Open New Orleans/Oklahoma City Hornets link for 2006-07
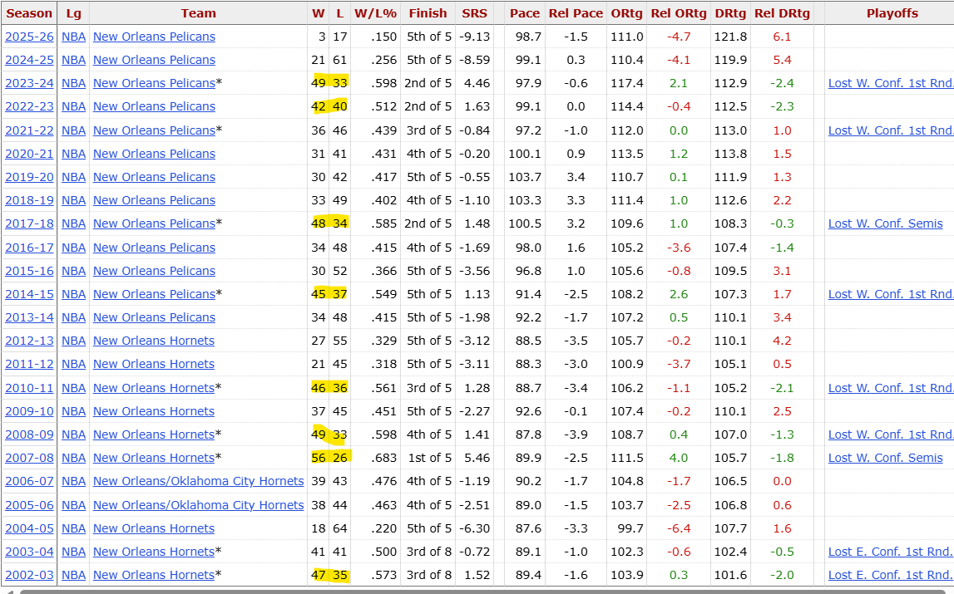 coord(198,481)
